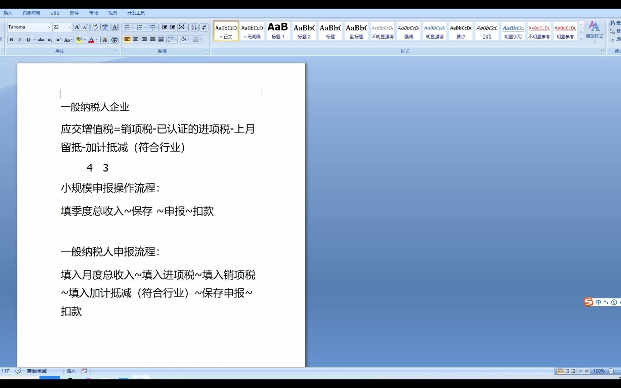Open the multilevel list dropdown
The height and width of the screenshot is (388, 621).
pyautogui.click(x=153, y=27)
